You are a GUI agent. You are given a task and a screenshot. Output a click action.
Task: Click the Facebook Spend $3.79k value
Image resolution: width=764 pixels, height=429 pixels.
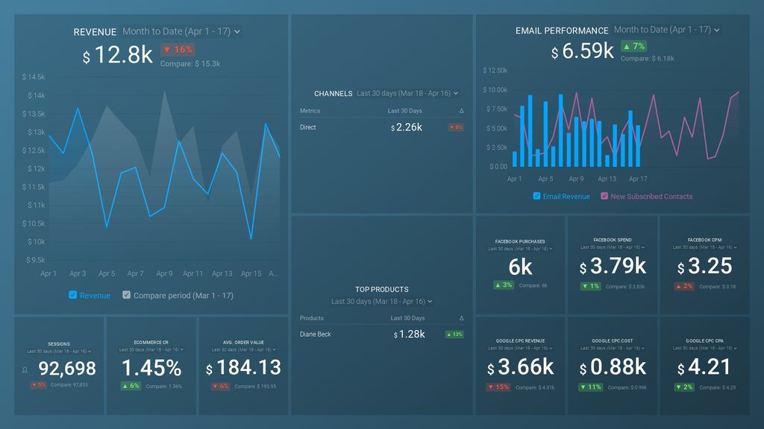point(613,266)
